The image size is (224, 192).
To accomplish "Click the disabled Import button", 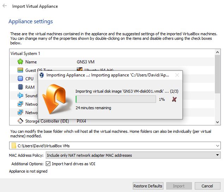I will tap(179, 186).
